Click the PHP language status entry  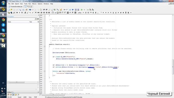[36, 97]
